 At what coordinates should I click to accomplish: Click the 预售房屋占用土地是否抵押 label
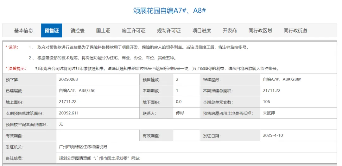(228, 114)
